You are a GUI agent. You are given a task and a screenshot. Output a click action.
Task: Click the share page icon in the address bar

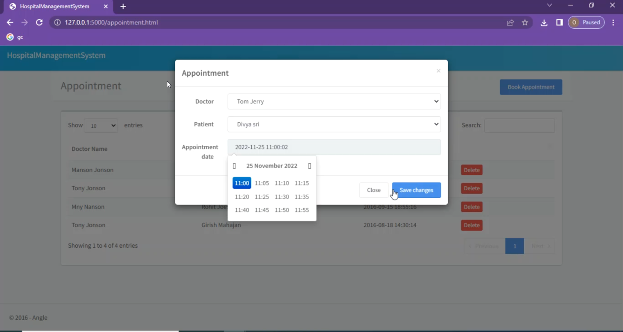[510, 22]
